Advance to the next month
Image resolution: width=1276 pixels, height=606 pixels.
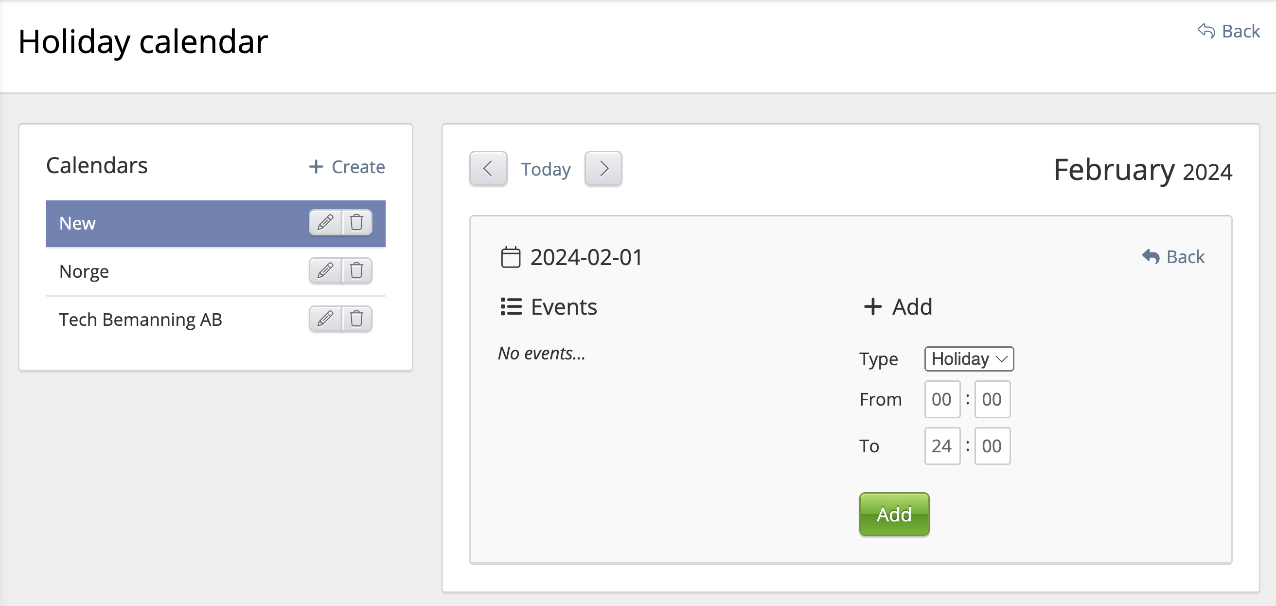pos(603,168)
